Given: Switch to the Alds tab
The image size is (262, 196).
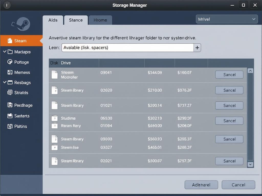Looking at the screenshot, I should (53, 20).
